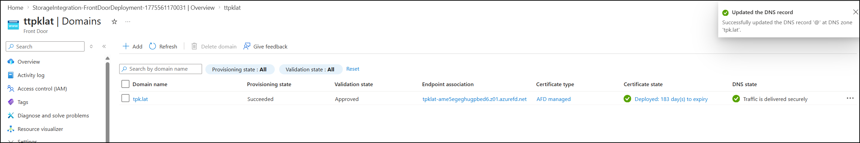Dismiss the Updated DNS record notification

[856, 12]
